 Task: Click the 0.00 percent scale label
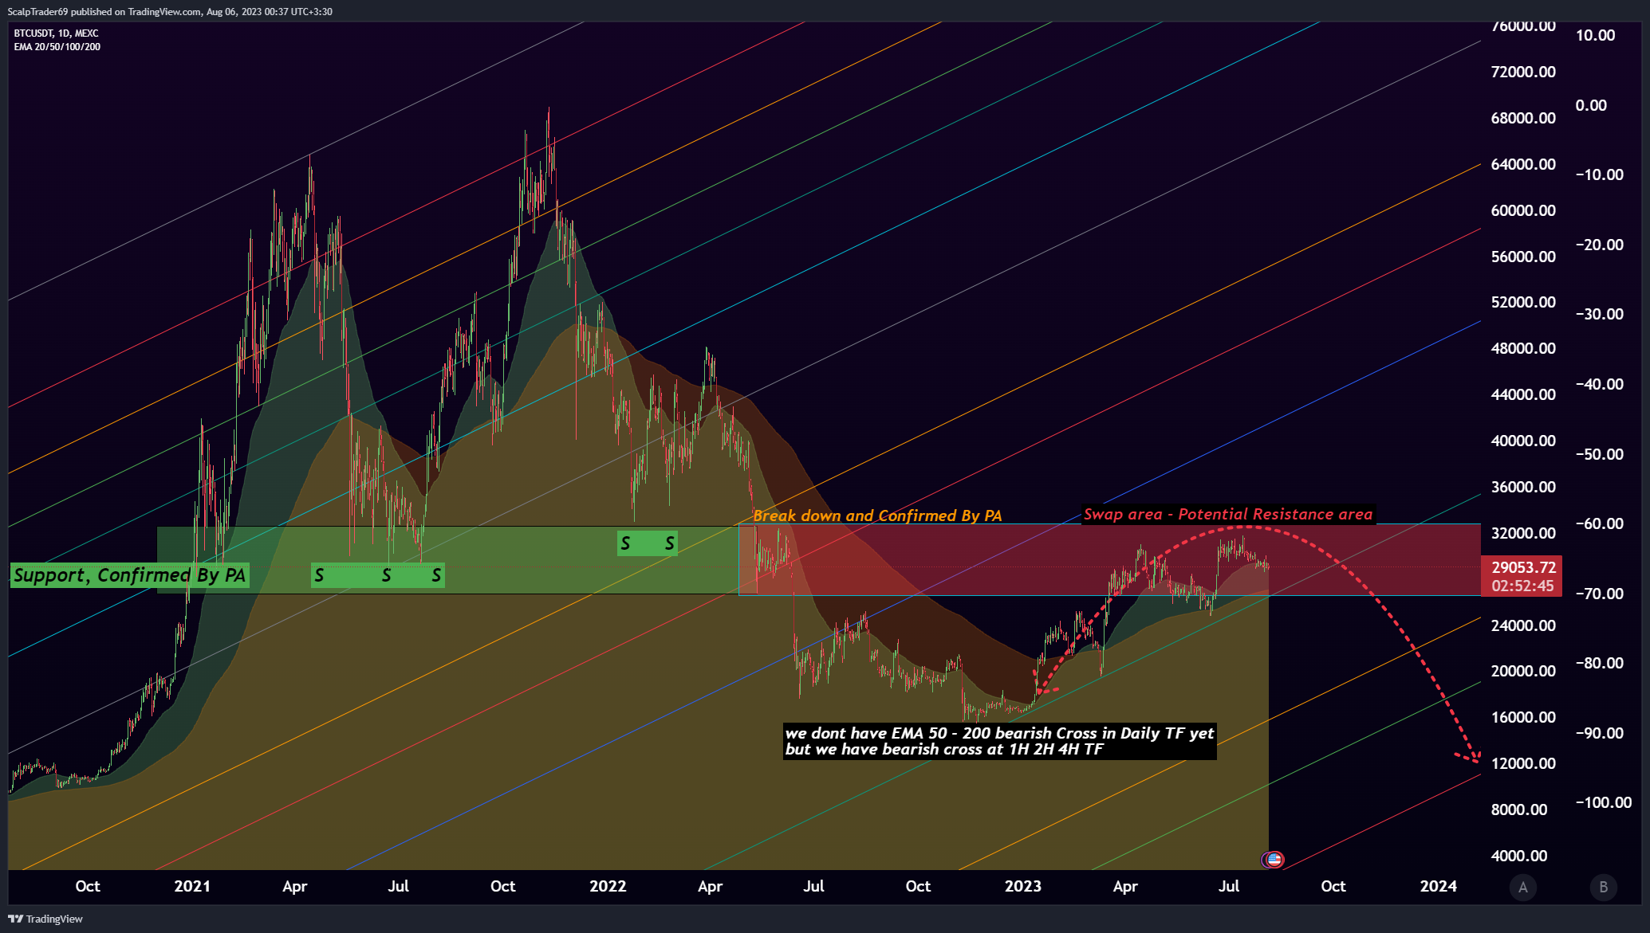(1591, 105)
